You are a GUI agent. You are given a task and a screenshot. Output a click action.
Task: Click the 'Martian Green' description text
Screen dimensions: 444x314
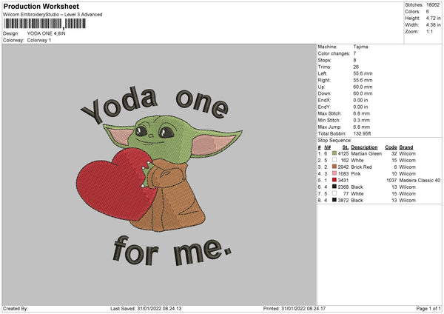tap(366, 153)
